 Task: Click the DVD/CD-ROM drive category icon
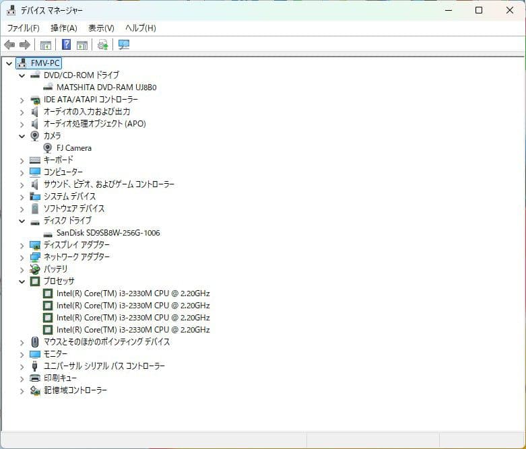coord(35,75)
